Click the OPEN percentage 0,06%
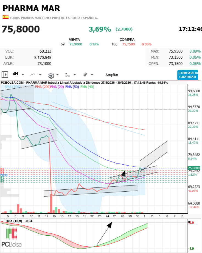 point(195,64)
